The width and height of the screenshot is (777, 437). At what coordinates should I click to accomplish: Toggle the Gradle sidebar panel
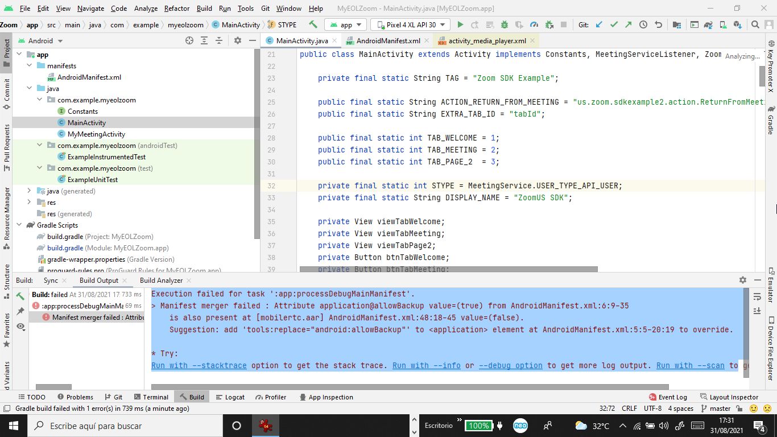pyautogui.click(x=771, y=120)
